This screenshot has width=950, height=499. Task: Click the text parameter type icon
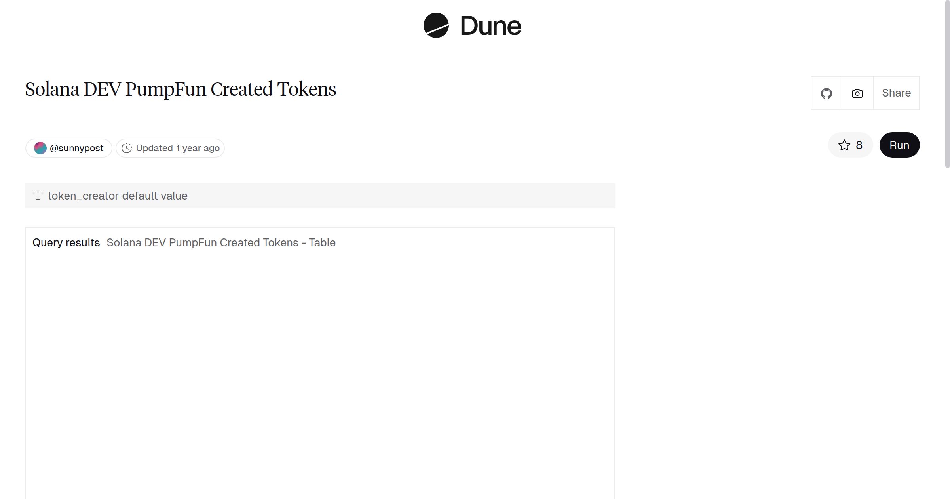click(38, 195)
